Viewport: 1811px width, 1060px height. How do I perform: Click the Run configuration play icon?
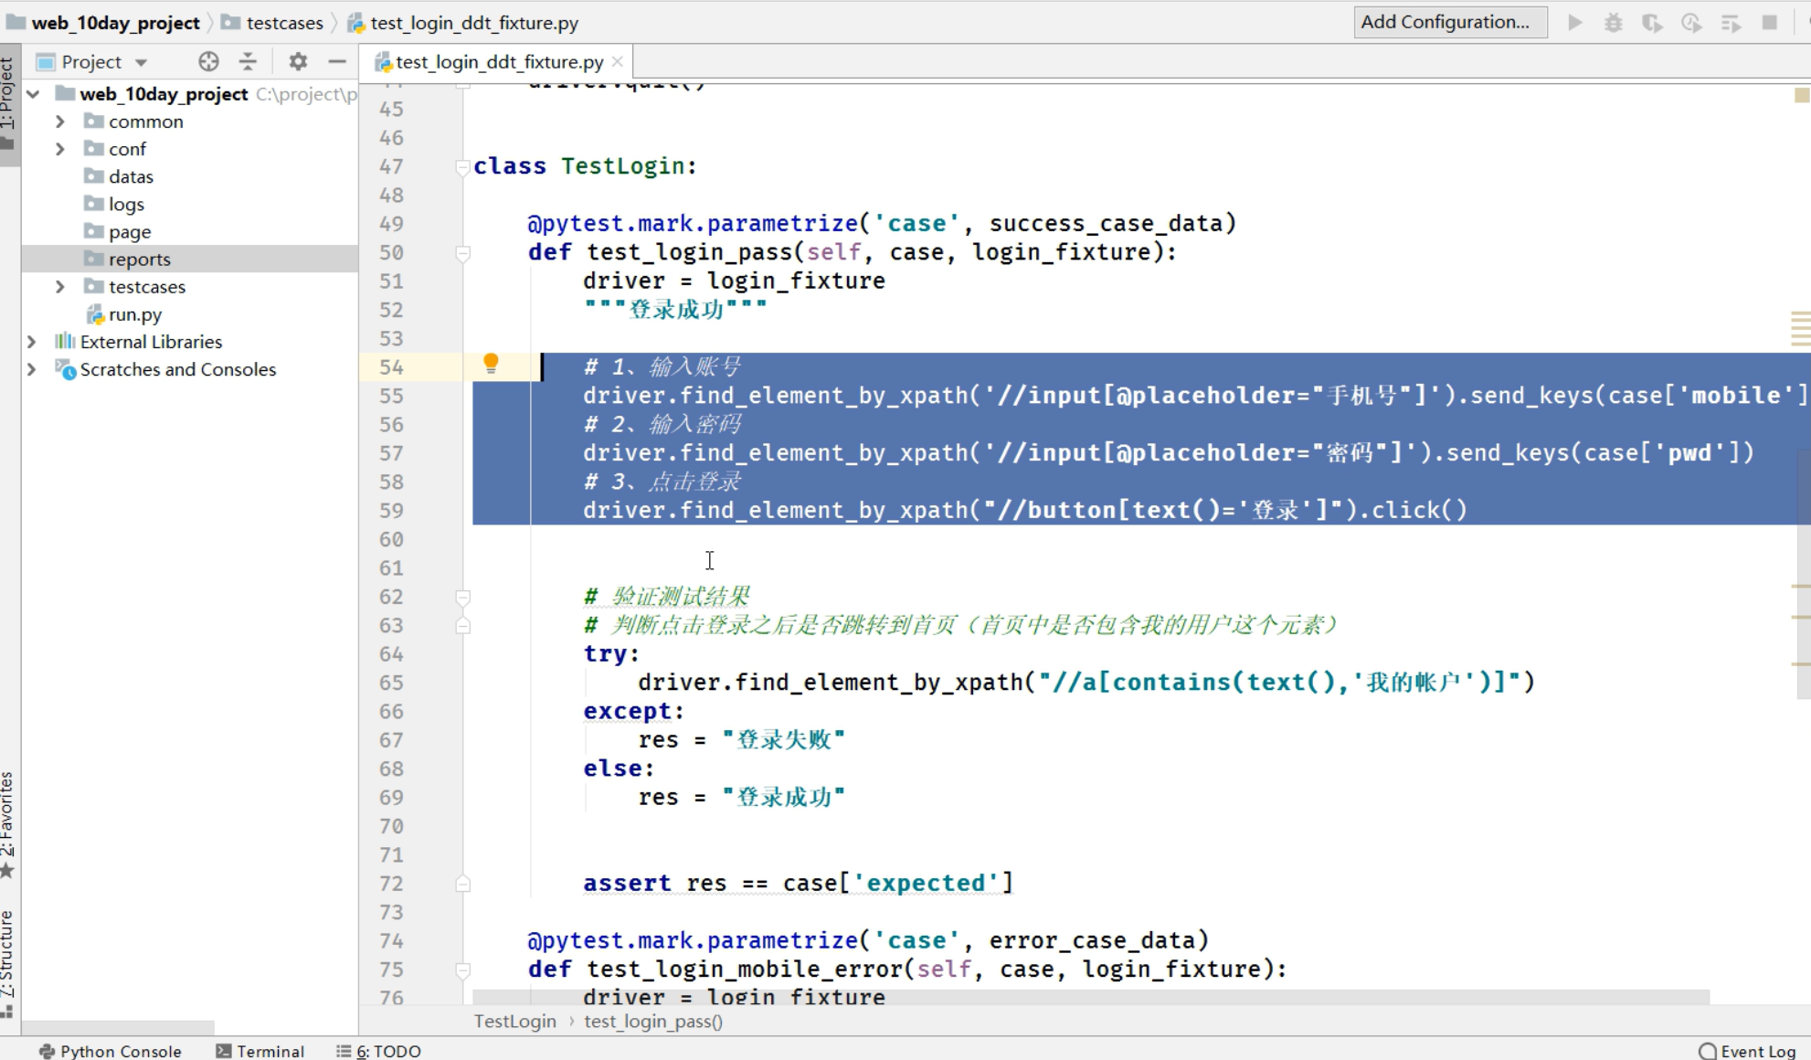pos(1574,23)
